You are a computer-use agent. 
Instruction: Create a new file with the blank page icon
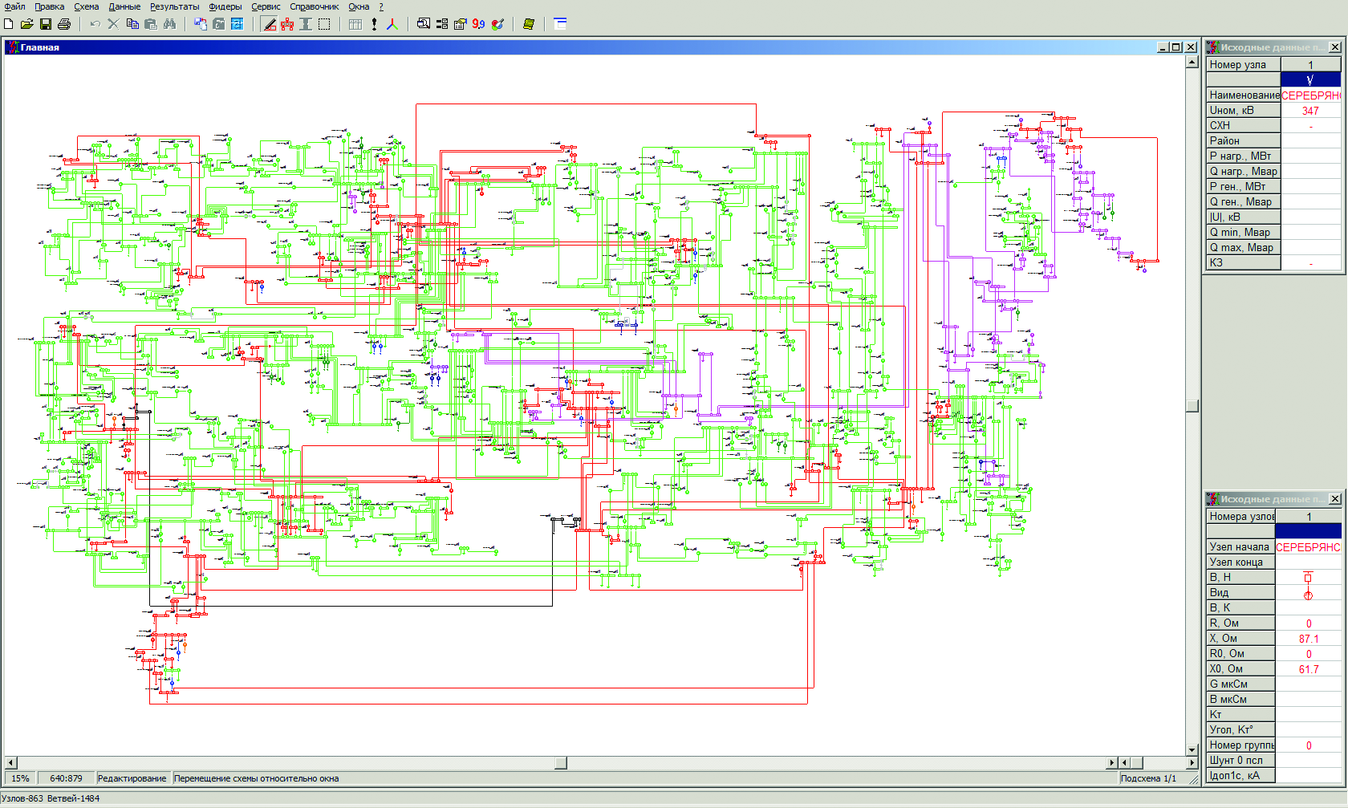click(9, 24)
